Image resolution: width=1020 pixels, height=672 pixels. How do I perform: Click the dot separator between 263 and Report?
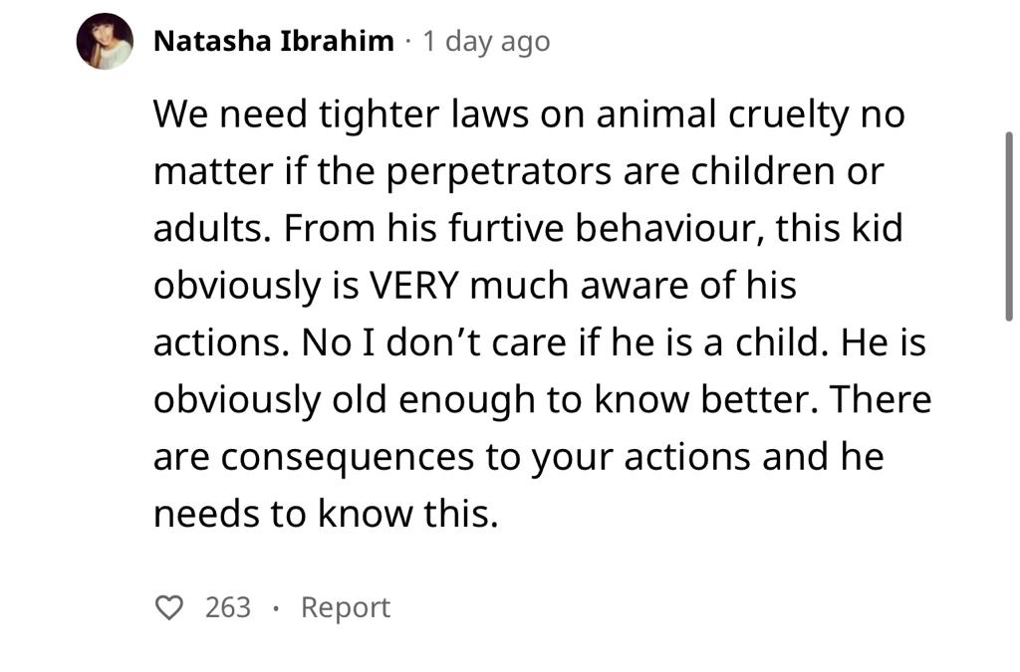pos(277,609)
